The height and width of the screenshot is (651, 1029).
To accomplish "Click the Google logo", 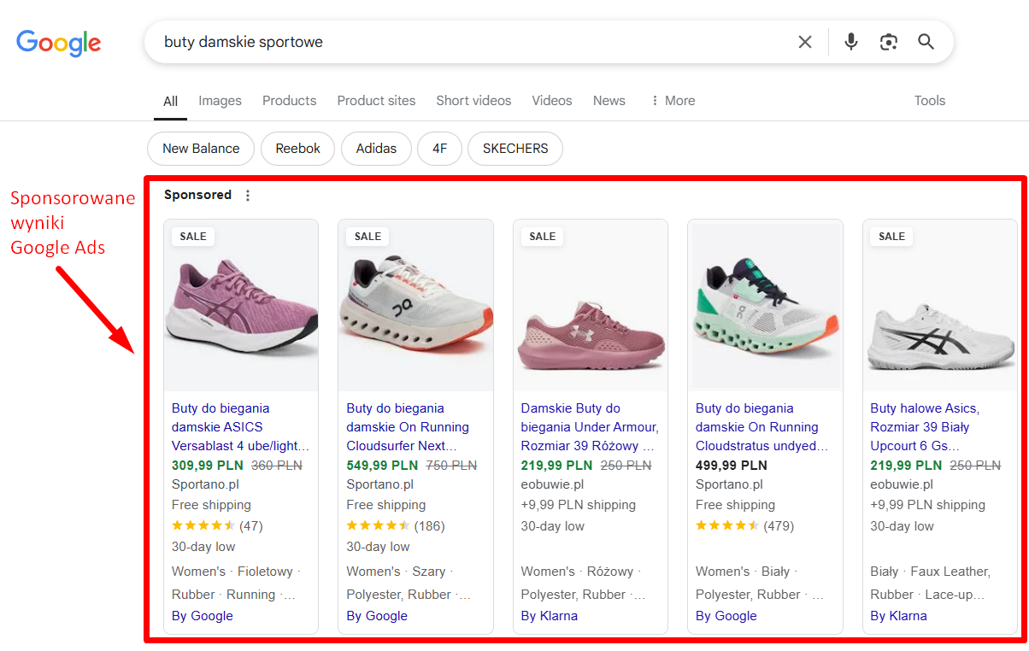I will tap(58, 42).
